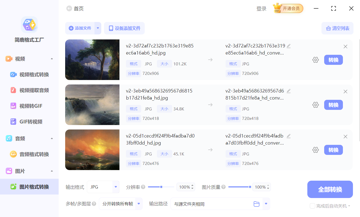
Task: Remove v2-05d1cecd9f24 file from list
Action: [x=345, y=137]
